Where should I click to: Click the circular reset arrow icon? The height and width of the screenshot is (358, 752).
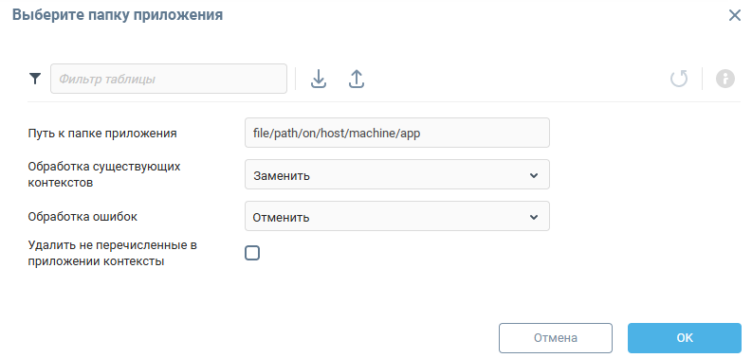pyautogui.click(x=679, y=79)
